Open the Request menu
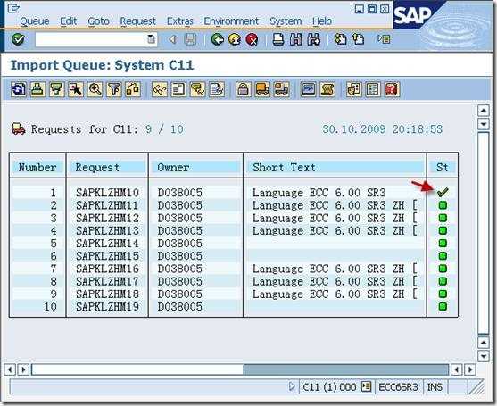This screenshot has width=497, height=406. point(138,21)
